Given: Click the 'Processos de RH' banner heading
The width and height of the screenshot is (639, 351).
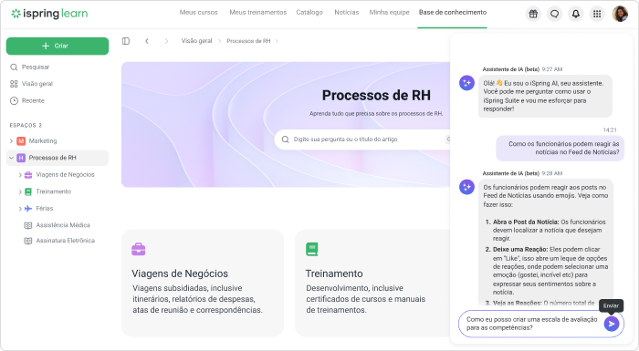Looking at the screenshot, I should point(376,96).
